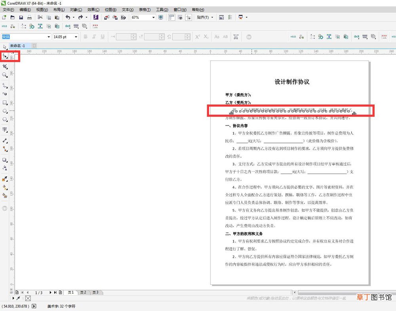Open the 帮助(H) menu
396x311 pixels.
(198, 9)
